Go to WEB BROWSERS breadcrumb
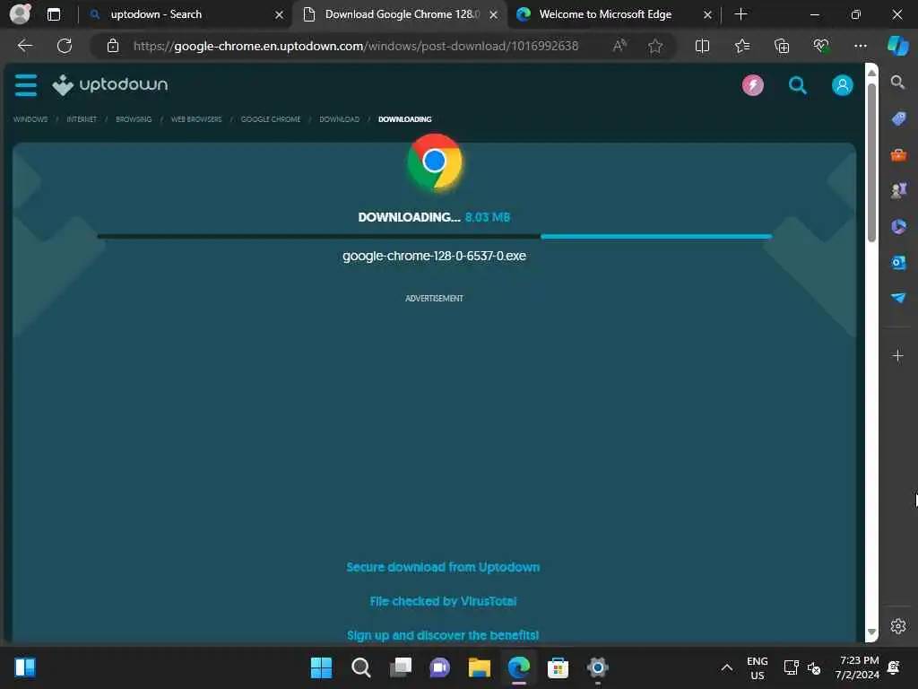 (x=196, y=119)
